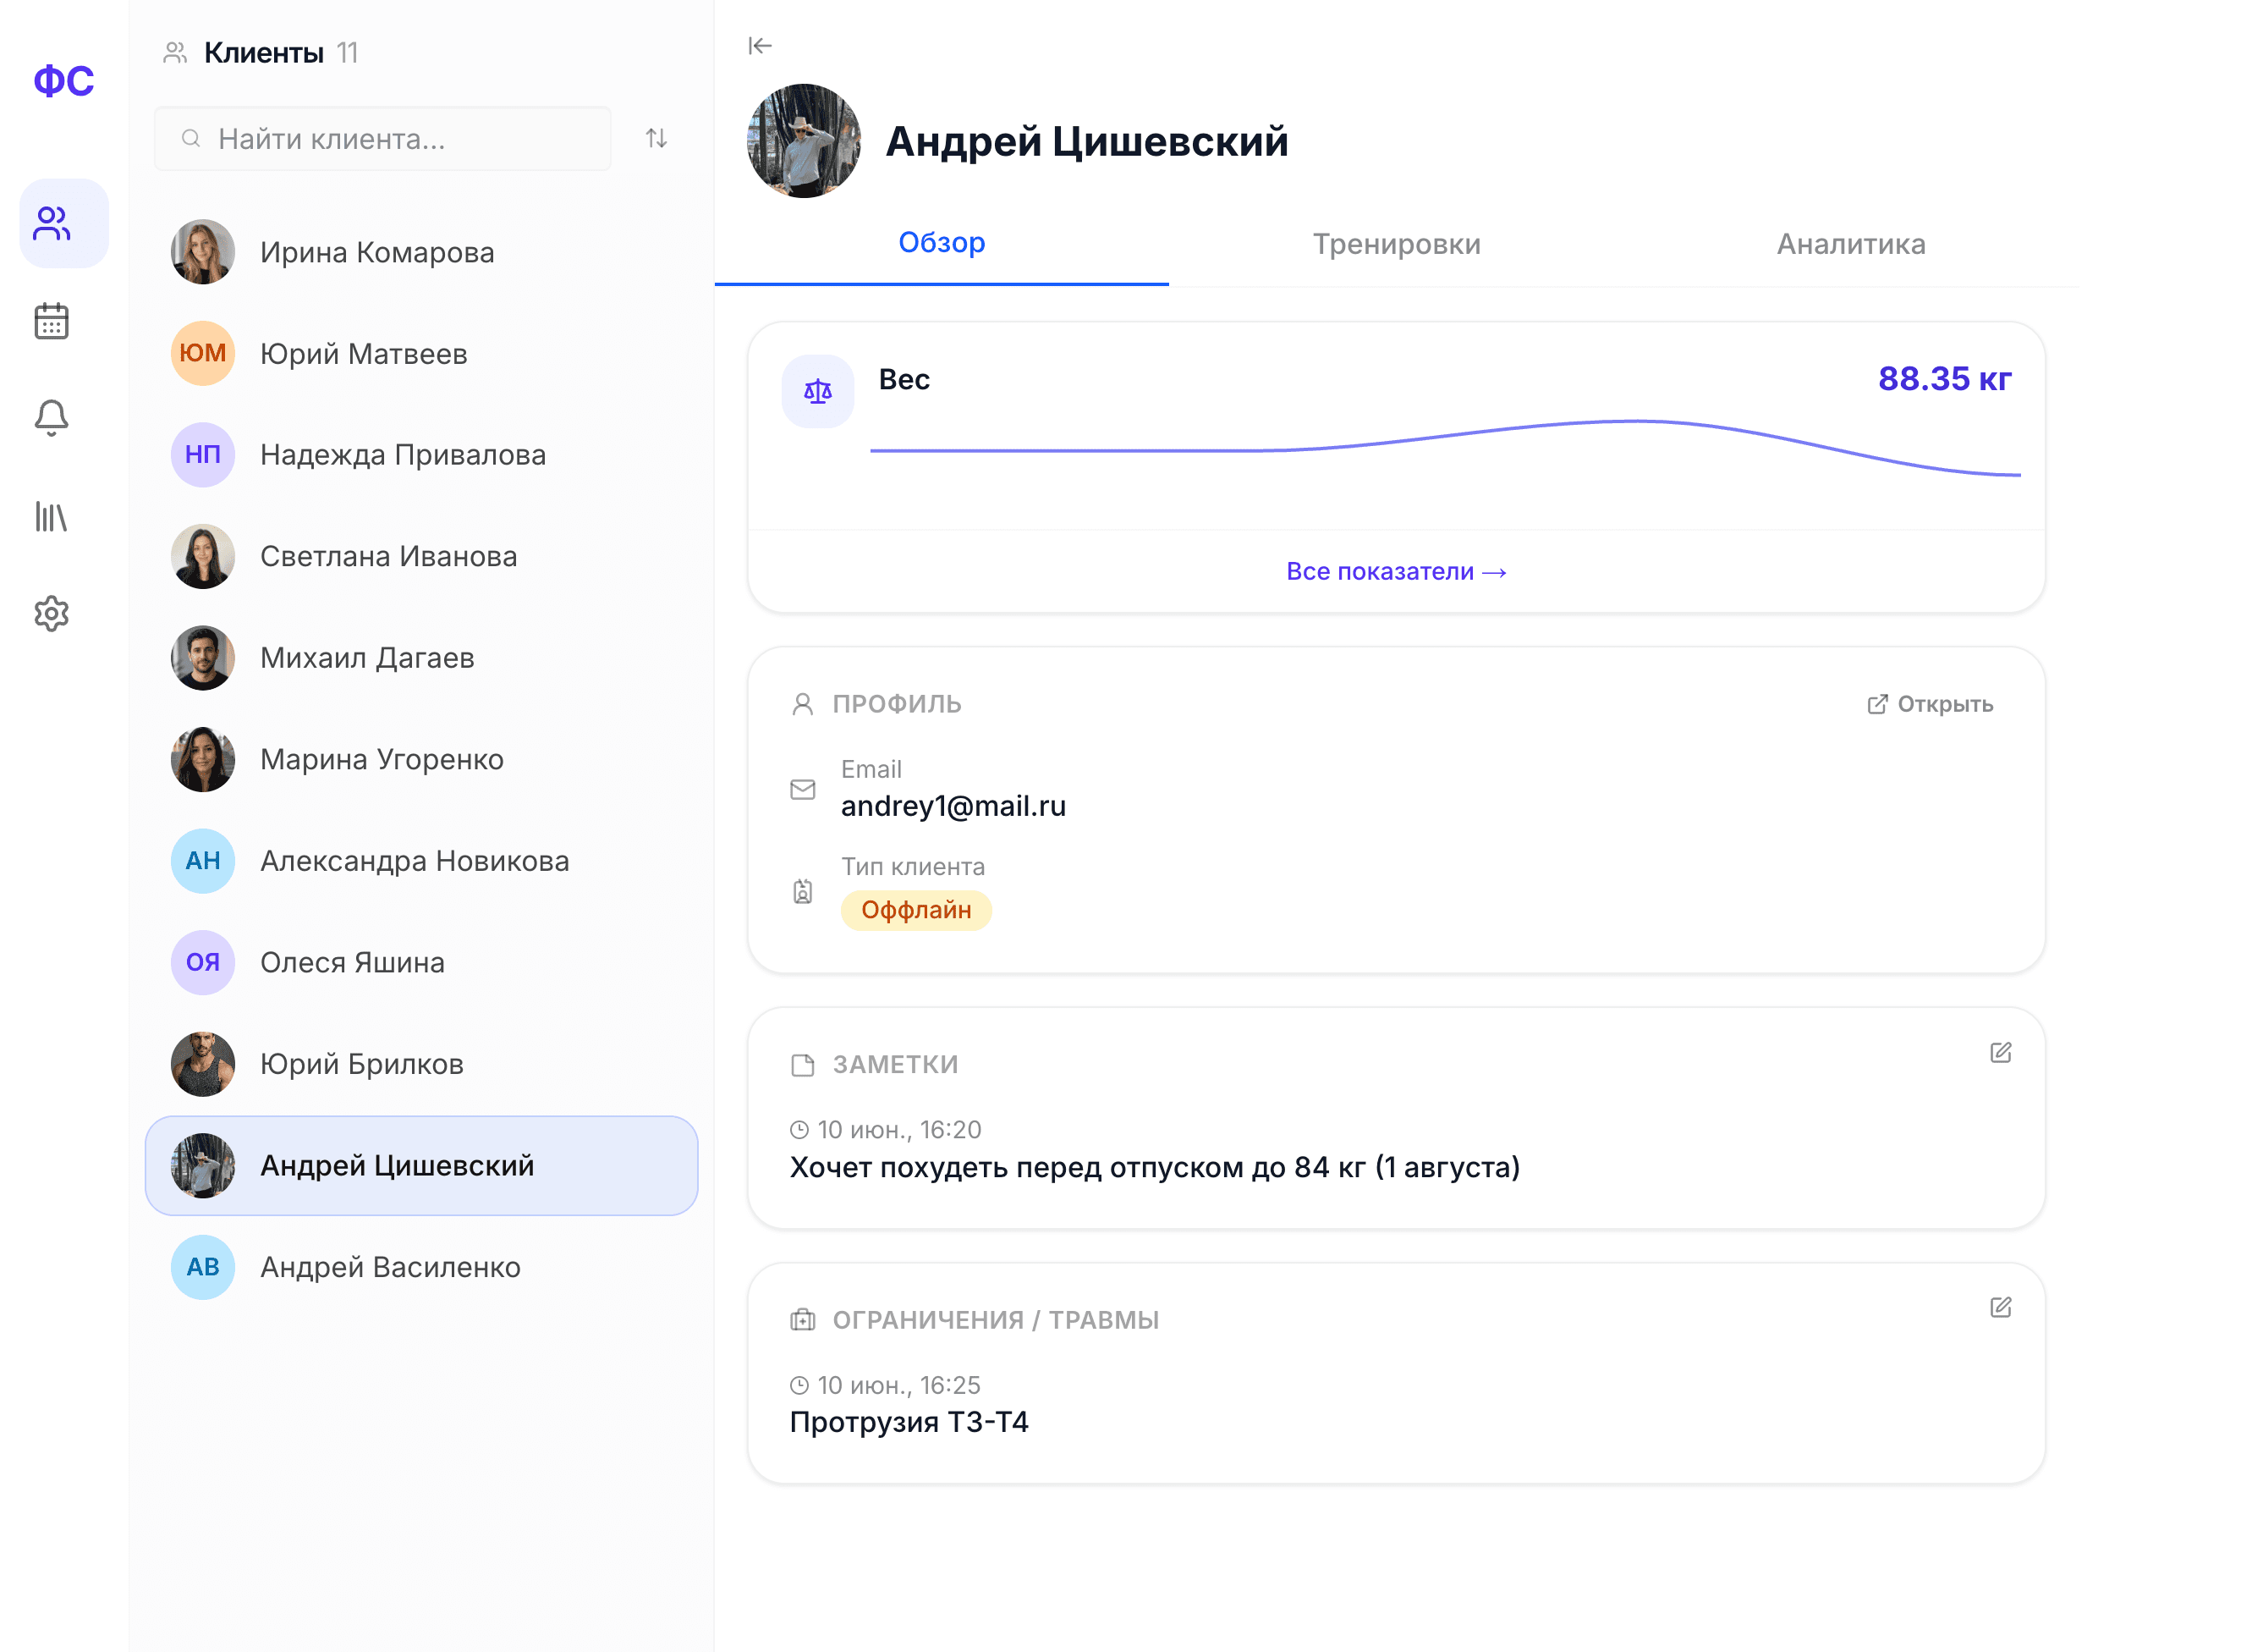Click the Андрей Цишевский page heading
This screenshot has height=1652, width=2252.
[x=1086, y=141]
